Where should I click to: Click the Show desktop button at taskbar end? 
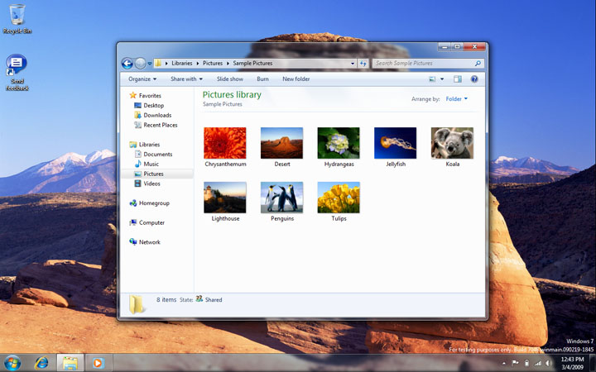[x=592, y=363]
